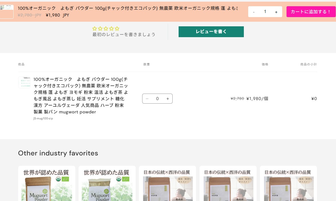Click the 商品 column header
The height and width of the screenshot is (201, 336).
[21, 64]
